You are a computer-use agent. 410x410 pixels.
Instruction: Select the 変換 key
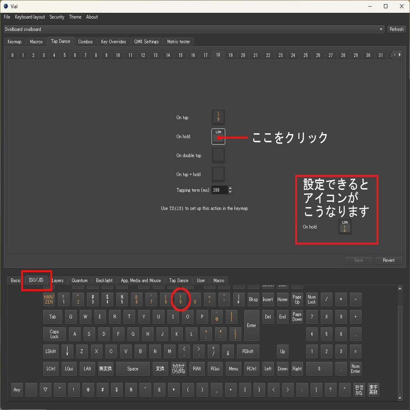160,369
